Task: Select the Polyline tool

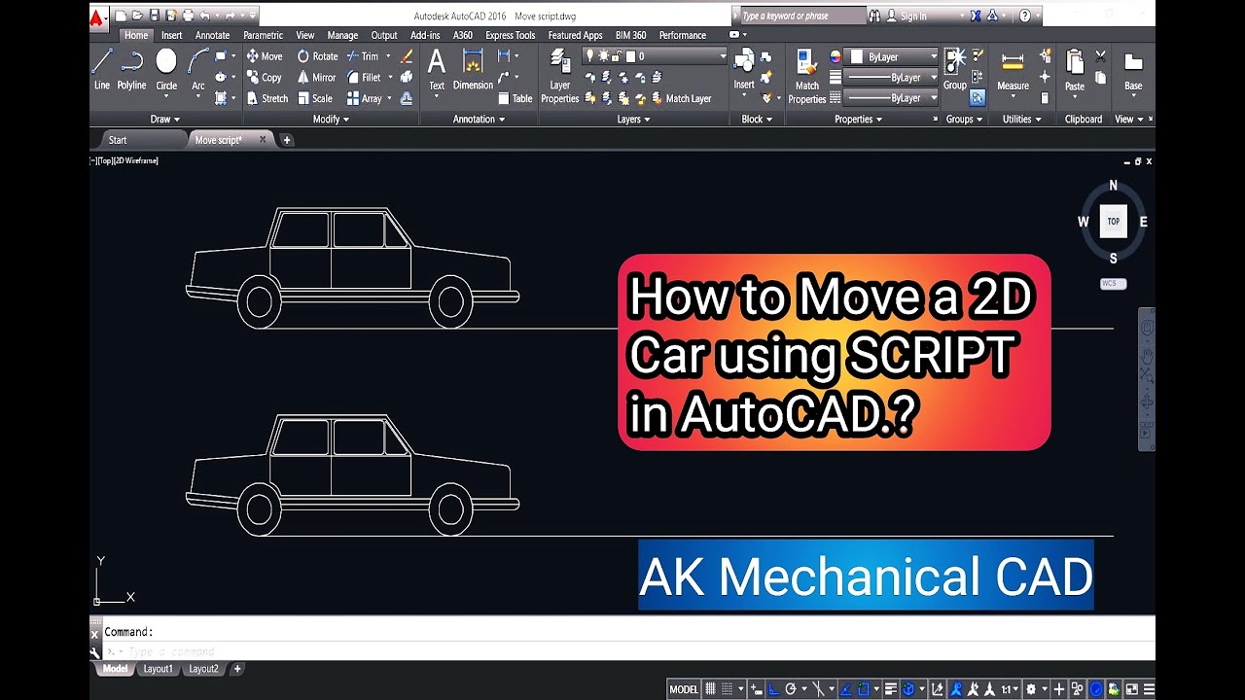Action: coord(131,70)
